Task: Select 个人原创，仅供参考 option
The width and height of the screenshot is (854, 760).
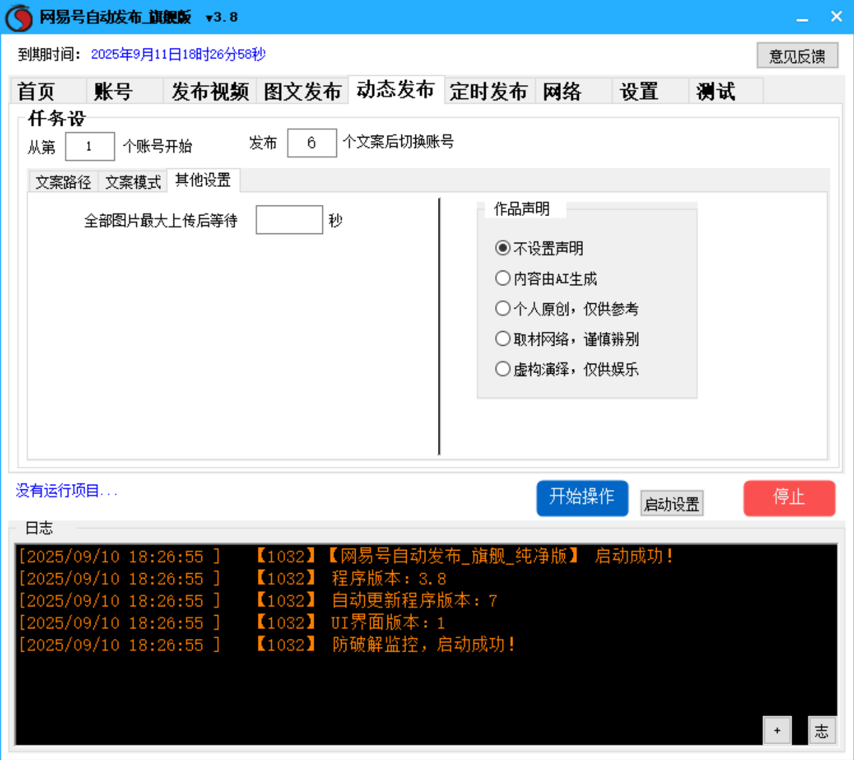Action: tap(502, 308)
